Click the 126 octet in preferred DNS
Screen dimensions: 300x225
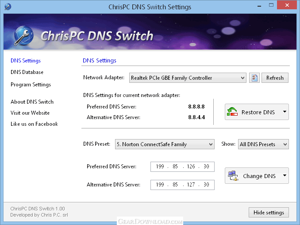click(x=191, y=167)
